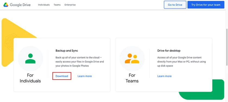Screen dimensions: 228x102
Task: Click the 'Back up all of your content' description
Action: tap(80, 62)
